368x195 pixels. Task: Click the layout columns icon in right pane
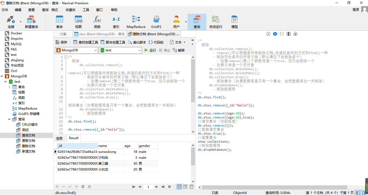[x=289, y=34]
